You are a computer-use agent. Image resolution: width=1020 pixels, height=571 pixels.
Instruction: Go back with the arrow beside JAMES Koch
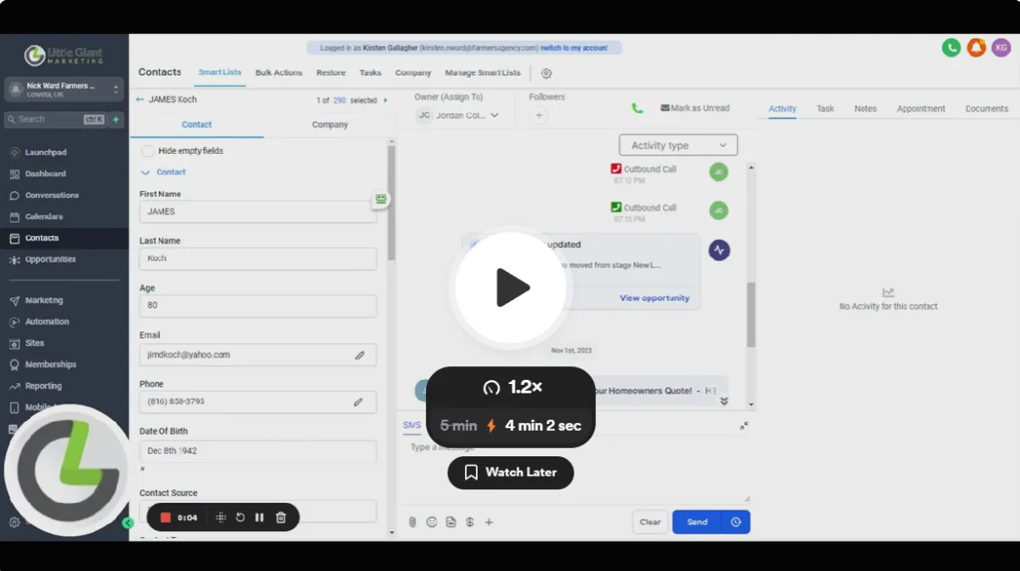(140, 99)
